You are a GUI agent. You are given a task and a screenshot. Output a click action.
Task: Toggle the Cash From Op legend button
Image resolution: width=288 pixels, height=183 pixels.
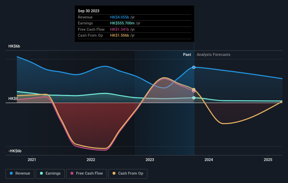point(128,174)
